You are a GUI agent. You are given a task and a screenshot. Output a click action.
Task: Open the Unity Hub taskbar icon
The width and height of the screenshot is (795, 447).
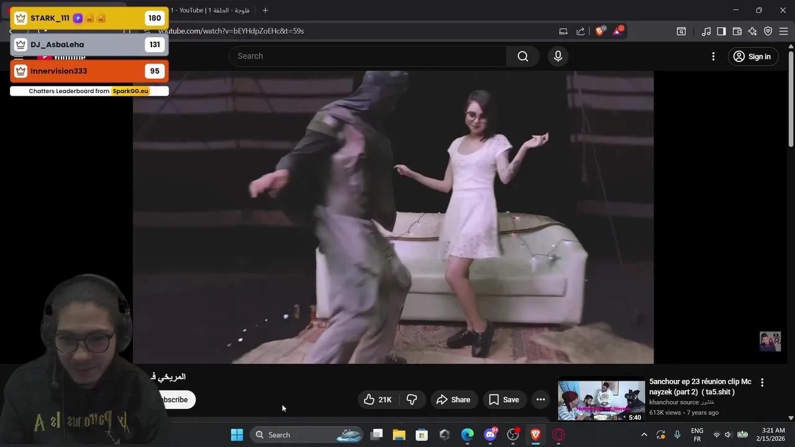pyautogui.click(x=444, y=435)
